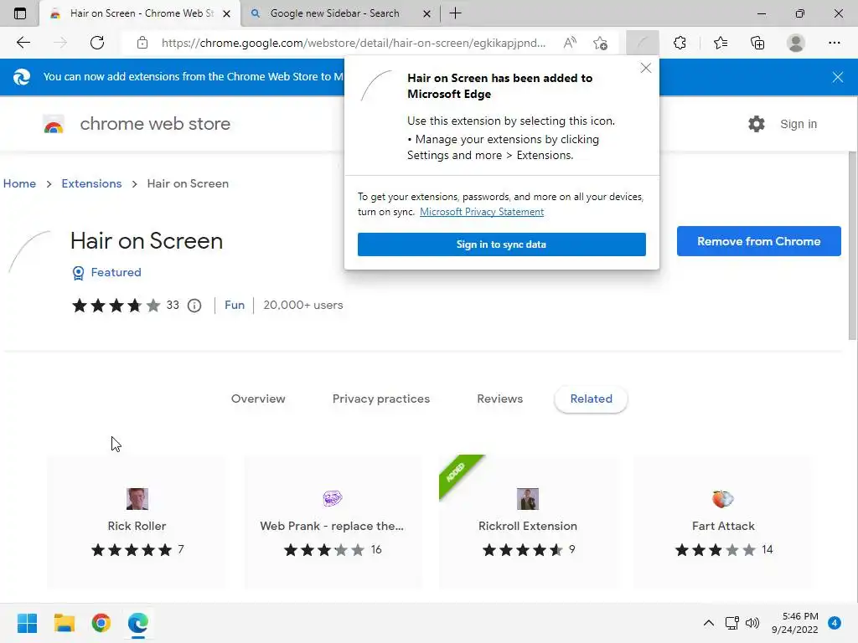Screen dimensions: 858x643
Task: Open the Fun category link
Action: (x=235, y=305)
